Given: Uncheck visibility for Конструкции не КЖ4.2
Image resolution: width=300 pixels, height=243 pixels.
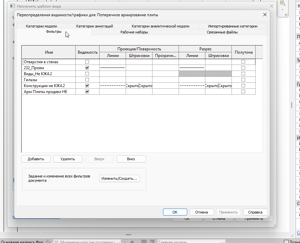Looking at the screenshot, I should click(87, 85).
